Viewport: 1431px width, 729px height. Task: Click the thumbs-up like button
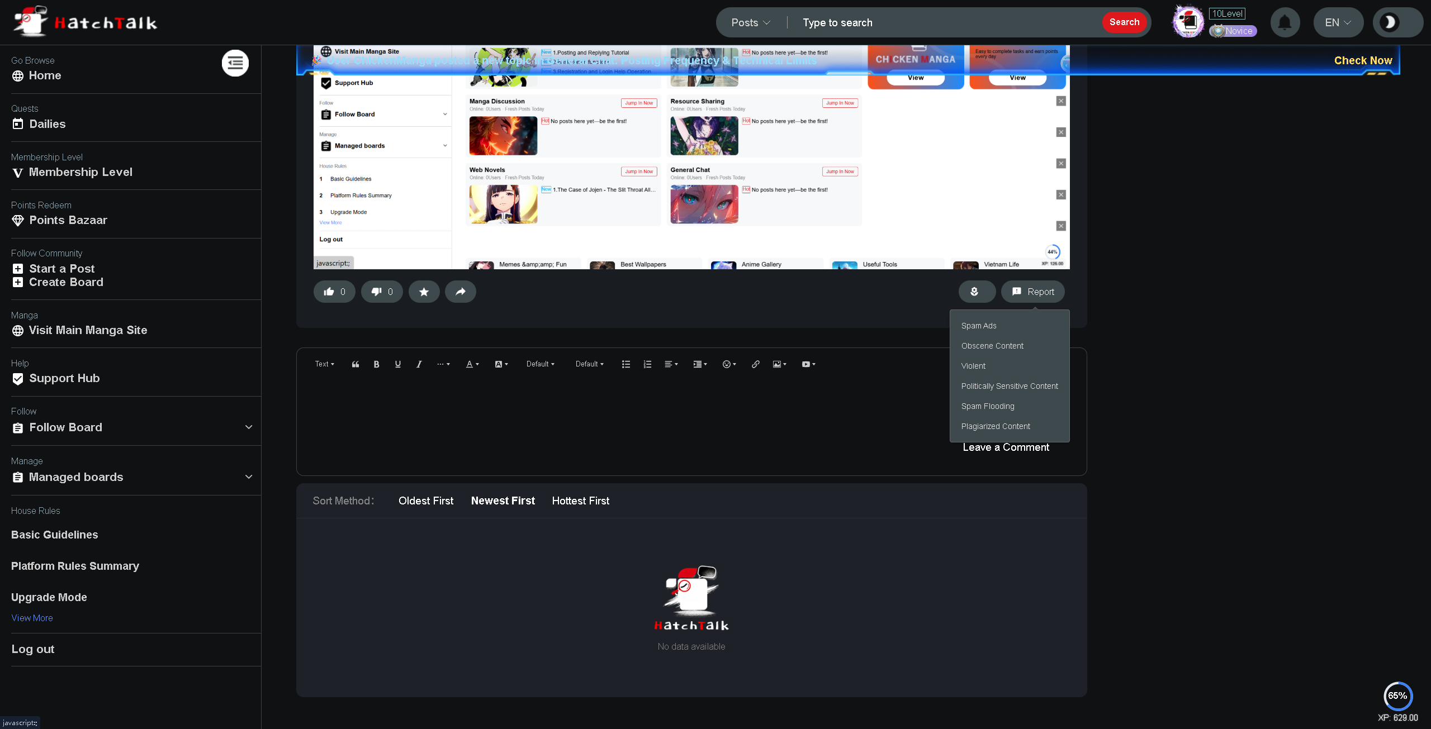(334, 292)
